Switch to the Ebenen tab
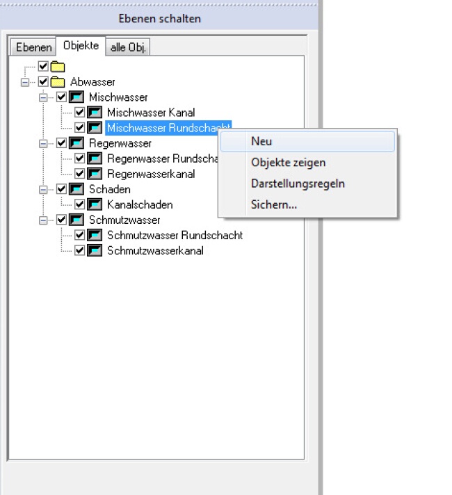Image resolution: width=452 pixels, height=495 pixels. pyautogui.click(x=34, y=47)
